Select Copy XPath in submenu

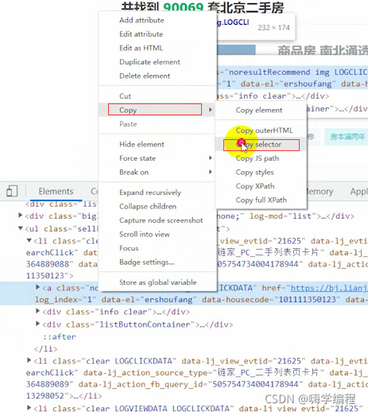coord(255,186)
